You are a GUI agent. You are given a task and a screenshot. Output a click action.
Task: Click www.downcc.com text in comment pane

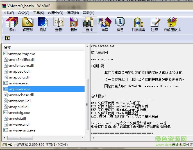coord(103,46)
